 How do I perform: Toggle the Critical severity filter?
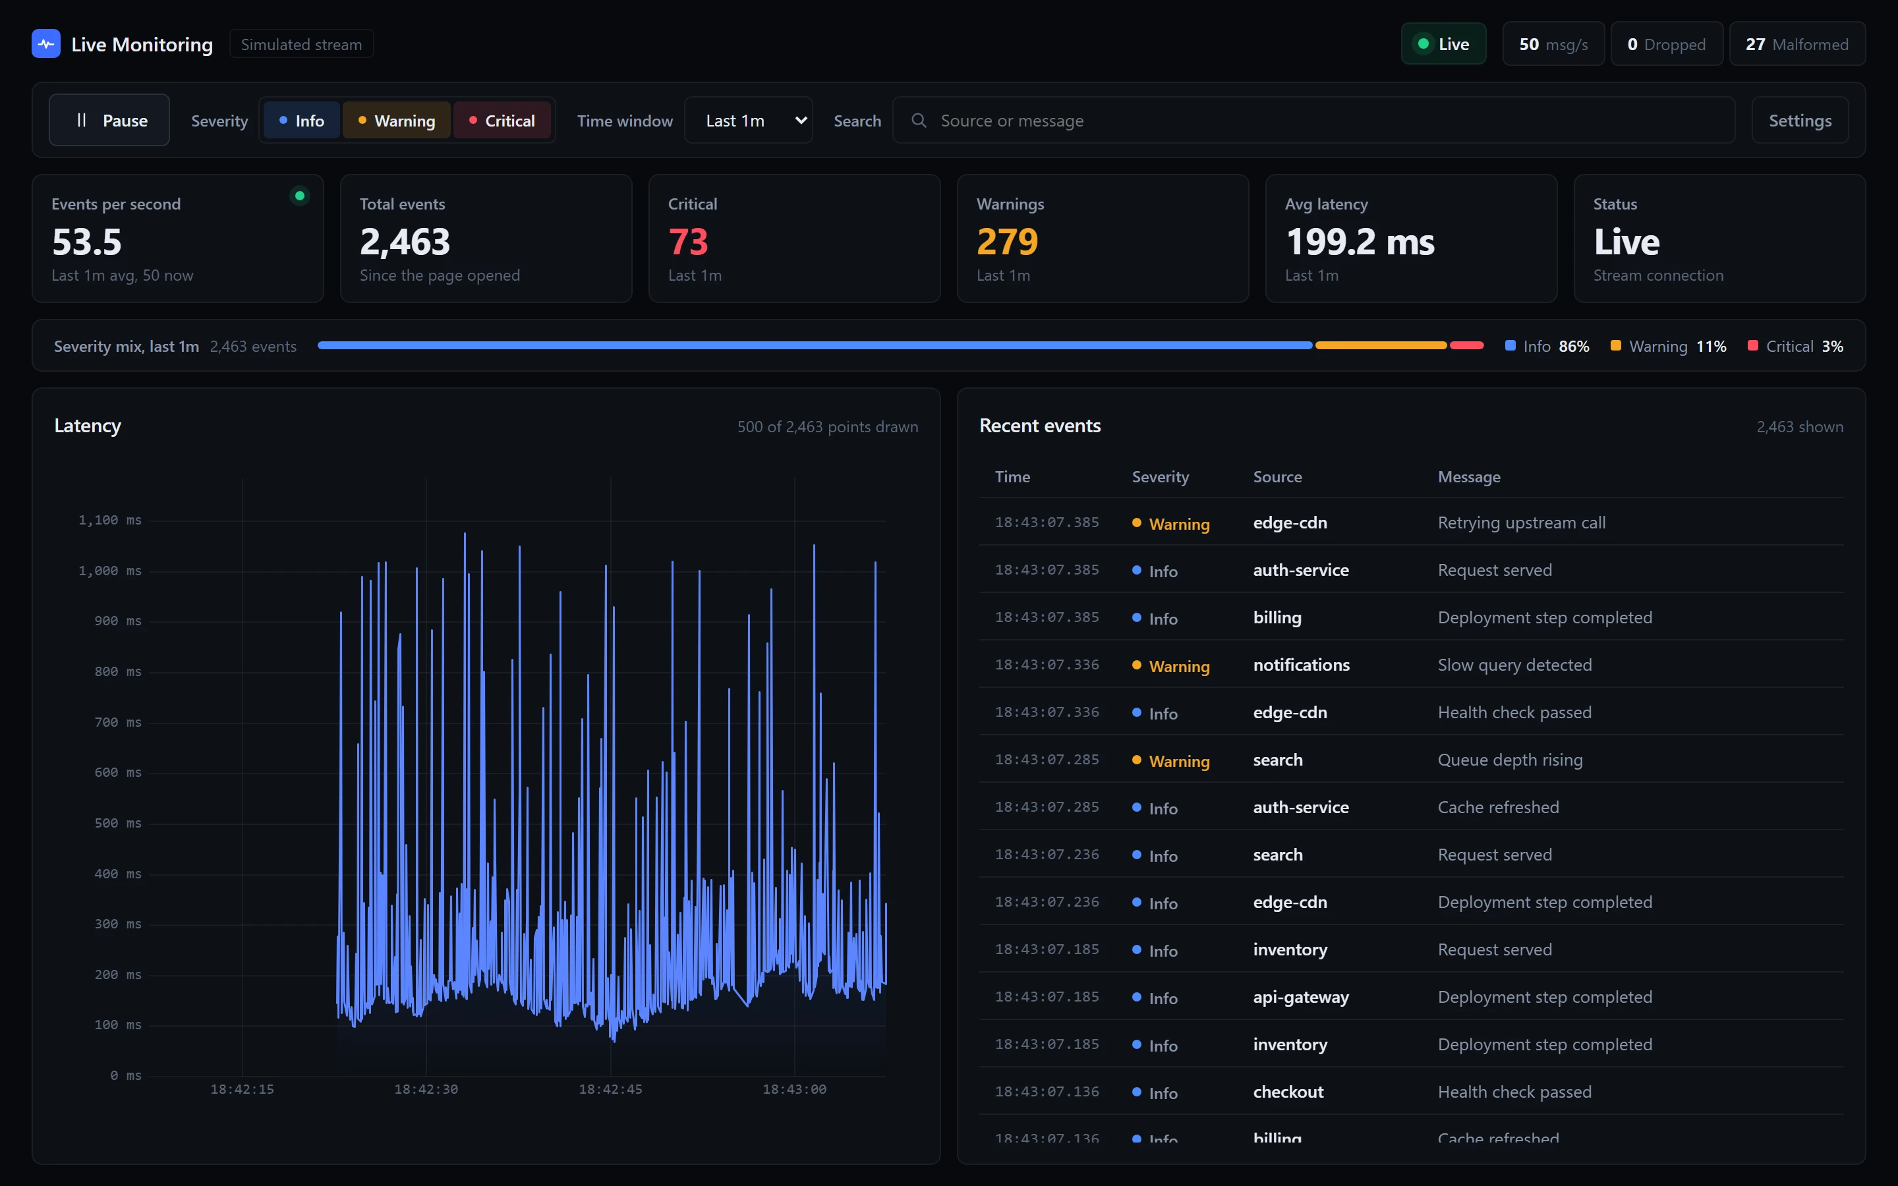tap(502, 120)
